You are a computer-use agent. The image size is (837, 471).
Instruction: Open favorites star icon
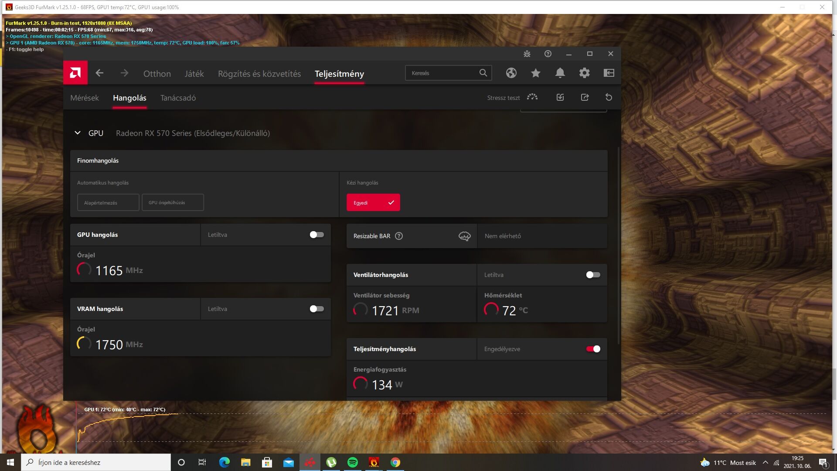tap(536, 73)
